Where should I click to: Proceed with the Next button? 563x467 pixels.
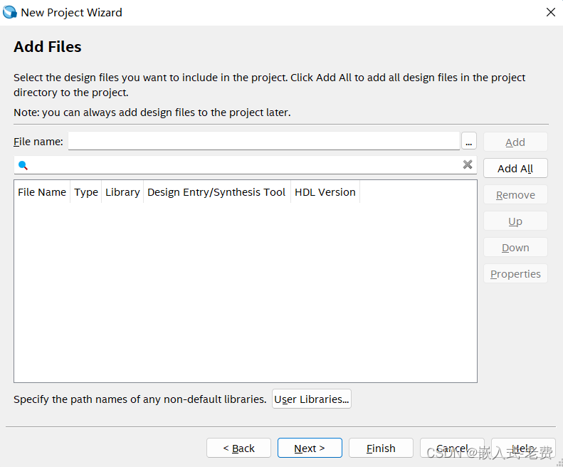[x=310, y=448]
